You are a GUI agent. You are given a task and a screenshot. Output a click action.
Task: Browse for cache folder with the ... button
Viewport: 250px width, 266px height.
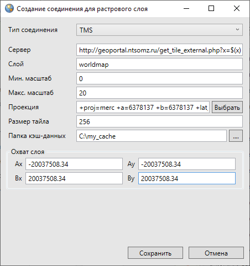[236, 136]
